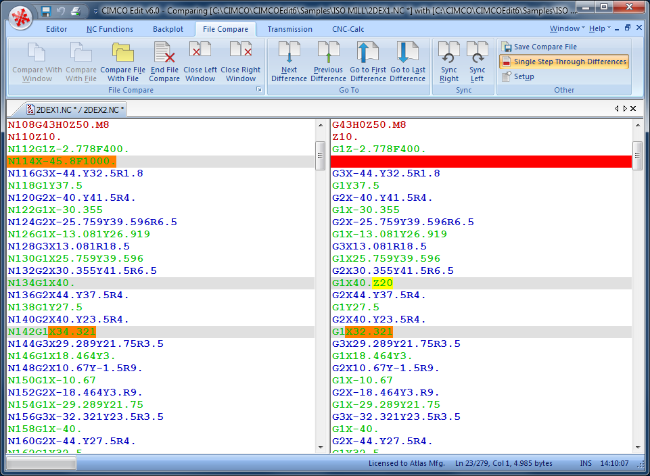This screenshot has width=650, height=476.
Task: Open the NC Functions tab
Action: click(110, 29)
